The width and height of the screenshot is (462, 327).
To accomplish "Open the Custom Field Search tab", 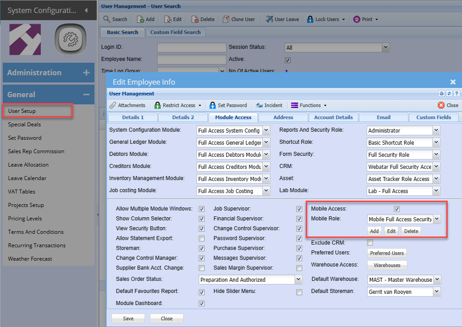I will [175, 32].
